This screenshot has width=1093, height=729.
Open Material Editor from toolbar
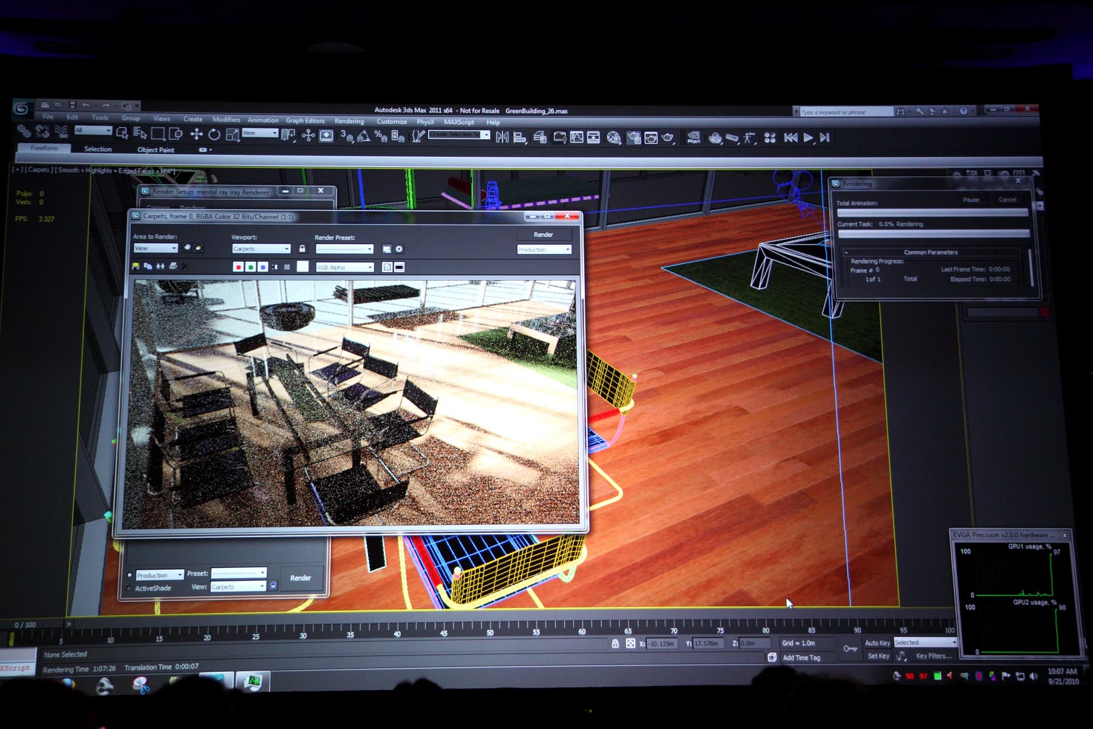(613, 138)
